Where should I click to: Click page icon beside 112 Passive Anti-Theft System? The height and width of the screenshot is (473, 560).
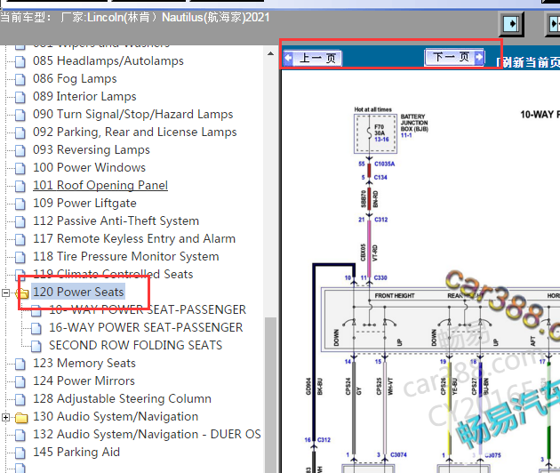click(20, 221)
